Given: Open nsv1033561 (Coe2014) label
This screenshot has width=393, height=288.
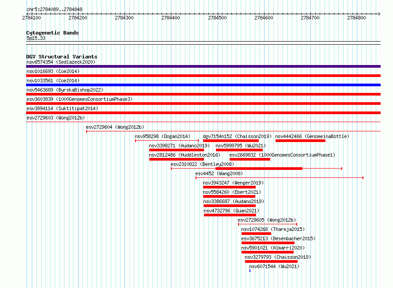Looking at the screenshot, I should [x=53, y=81].
